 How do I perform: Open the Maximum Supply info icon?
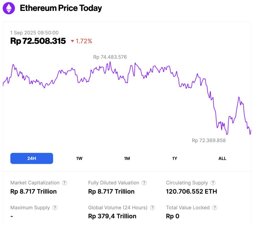point(54,208)
